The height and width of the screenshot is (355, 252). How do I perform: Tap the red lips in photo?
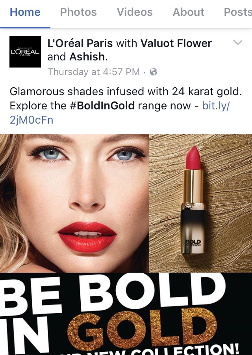87,237
